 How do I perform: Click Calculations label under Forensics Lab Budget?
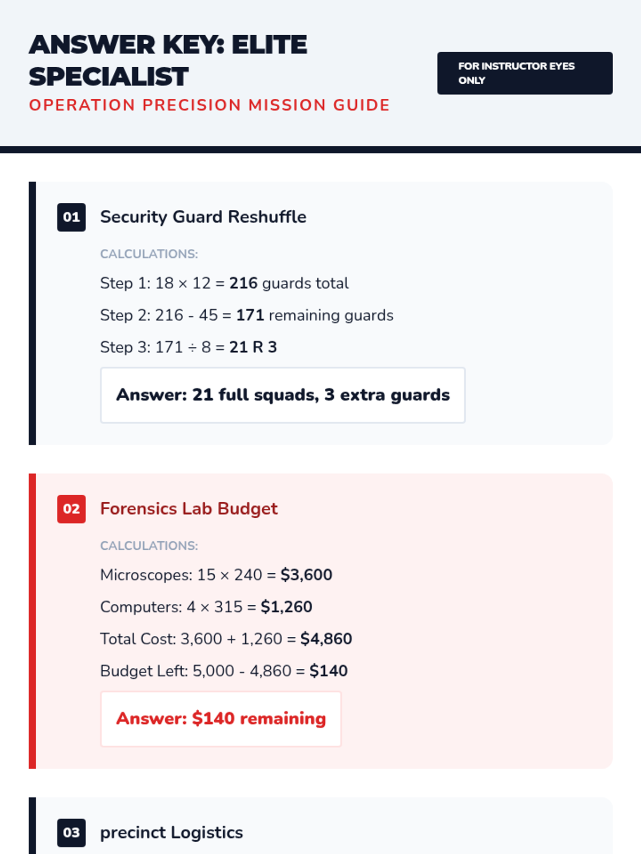tap(149, 545)
